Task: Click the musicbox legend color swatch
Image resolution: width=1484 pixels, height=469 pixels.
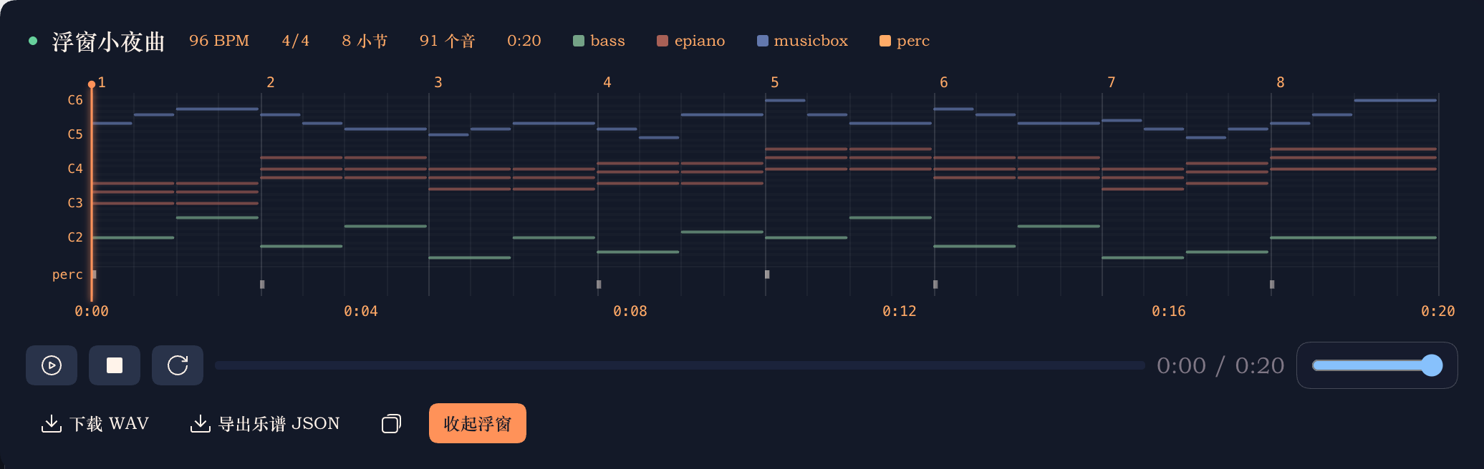Action: click(x=762, y=41)
